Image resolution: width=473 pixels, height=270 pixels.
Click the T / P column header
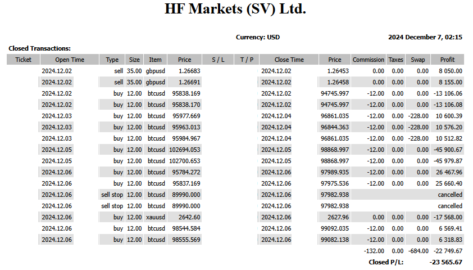click(247, 60)
